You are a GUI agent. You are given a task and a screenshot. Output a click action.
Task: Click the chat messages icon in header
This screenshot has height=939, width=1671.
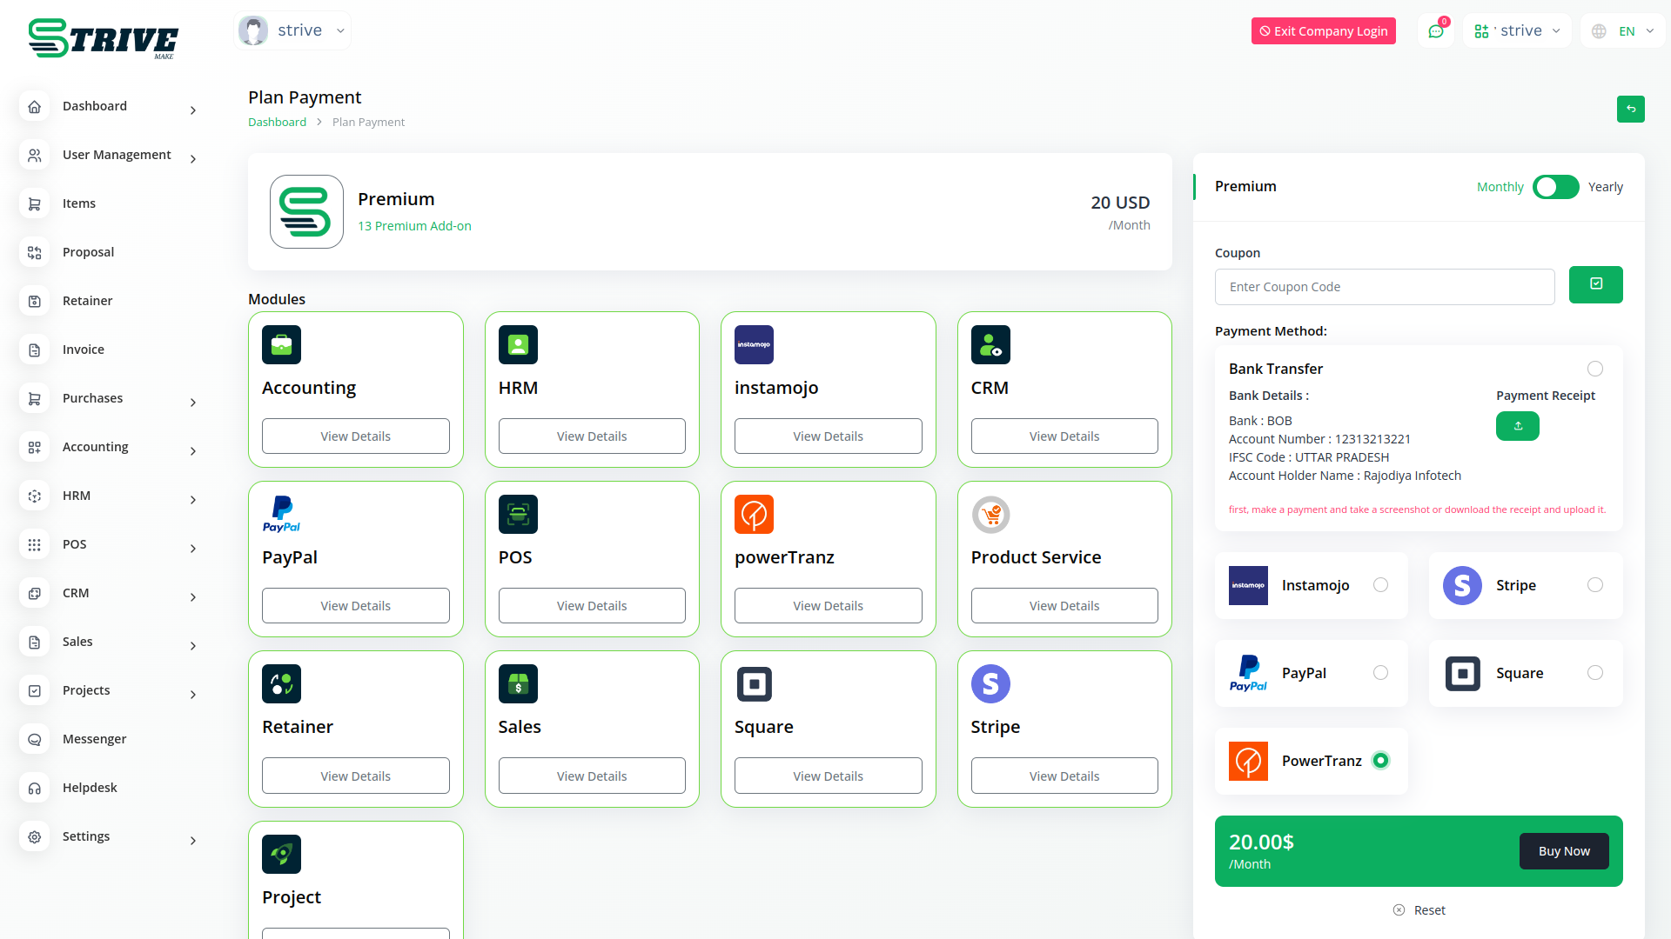[1435, 31]
